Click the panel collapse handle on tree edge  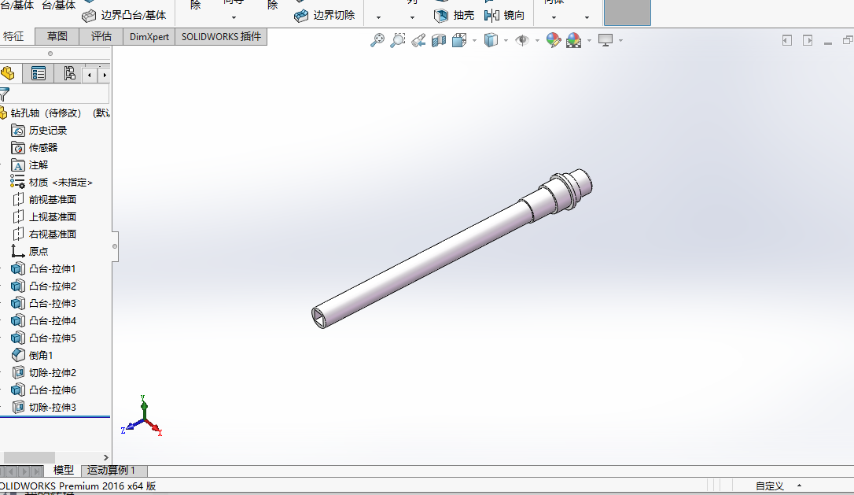pos(115,246)
